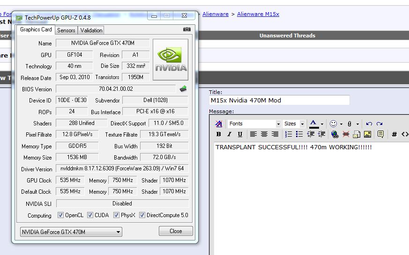Open the NVIDIA GeForce GTX 470M dropdown

[71, 232]
